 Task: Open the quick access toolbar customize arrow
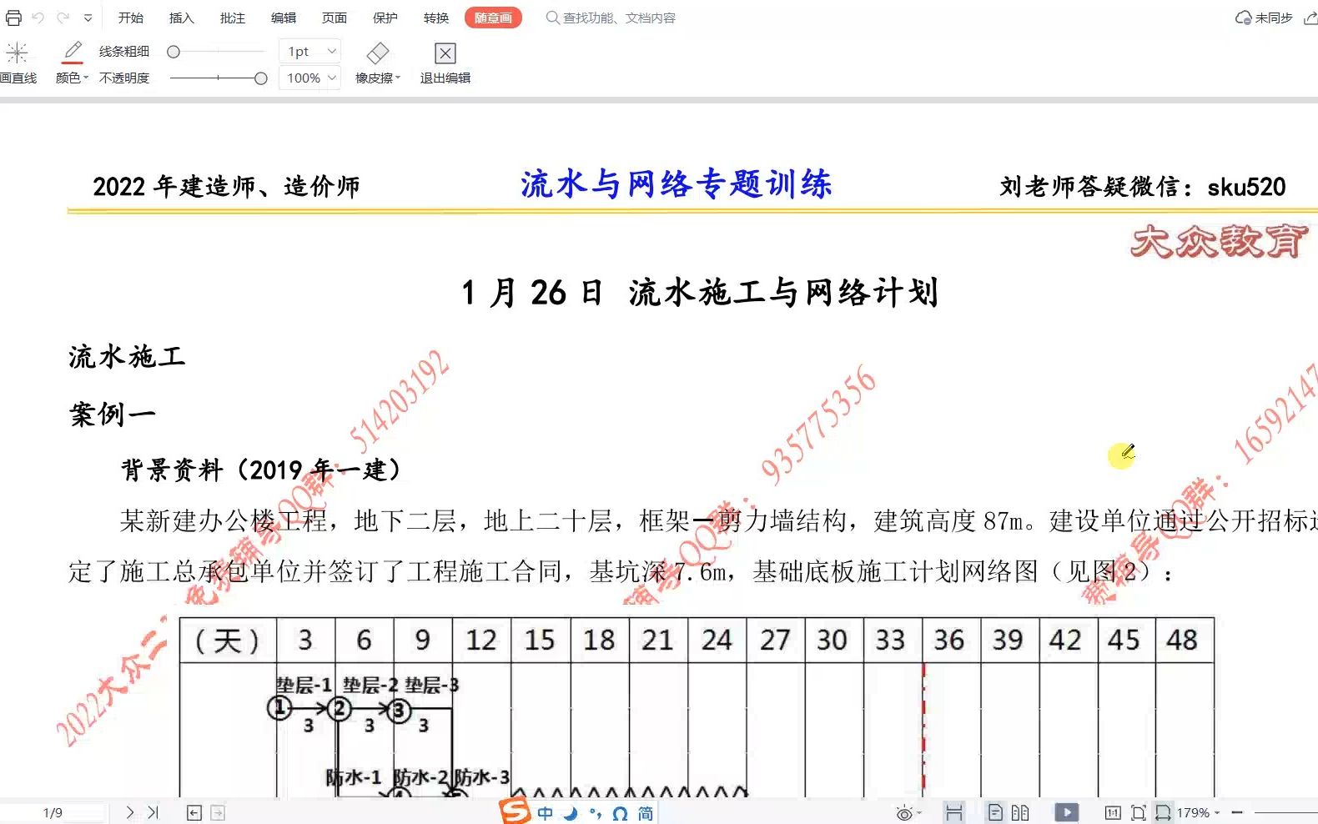point(88,18)
